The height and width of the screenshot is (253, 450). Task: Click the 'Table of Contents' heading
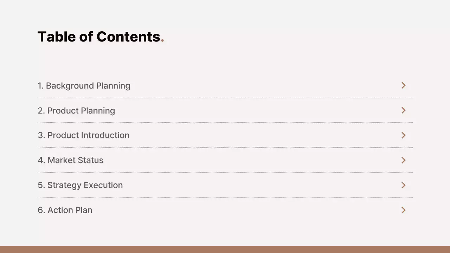99,37
